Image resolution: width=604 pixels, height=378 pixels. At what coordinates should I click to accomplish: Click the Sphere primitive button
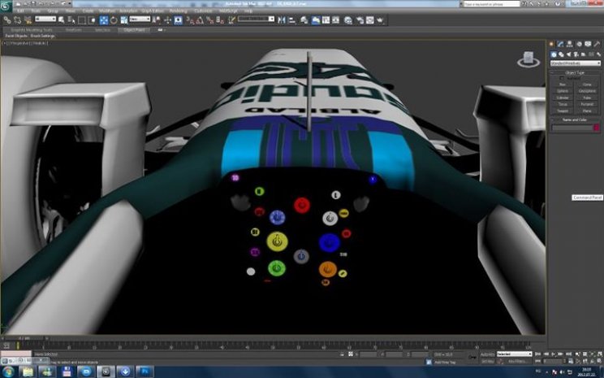coord(563,91)
